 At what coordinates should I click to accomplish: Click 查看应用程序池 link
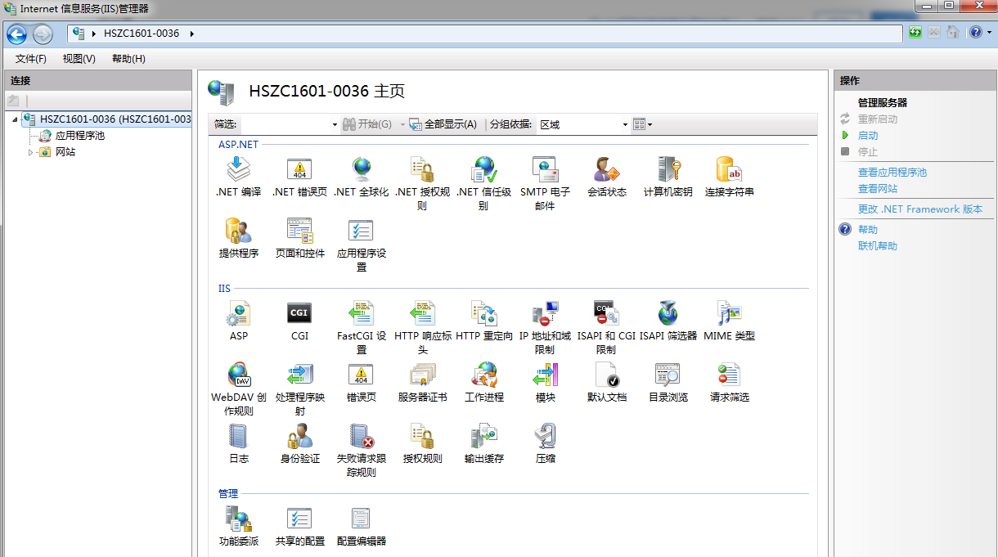892,173
